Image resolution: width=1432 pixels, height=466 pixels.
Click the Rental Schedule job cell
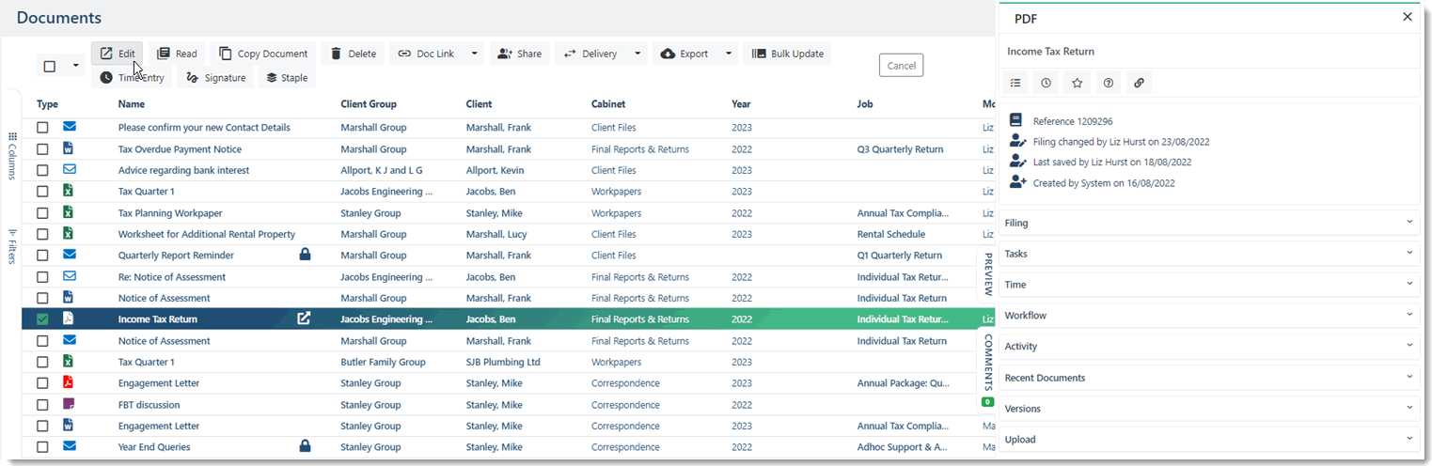click(891, 234)
